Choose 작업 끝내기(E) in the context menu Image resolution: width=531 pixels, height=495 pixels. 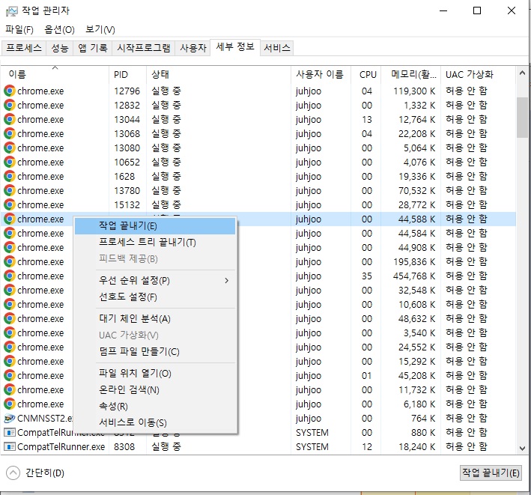coord(155,226)
